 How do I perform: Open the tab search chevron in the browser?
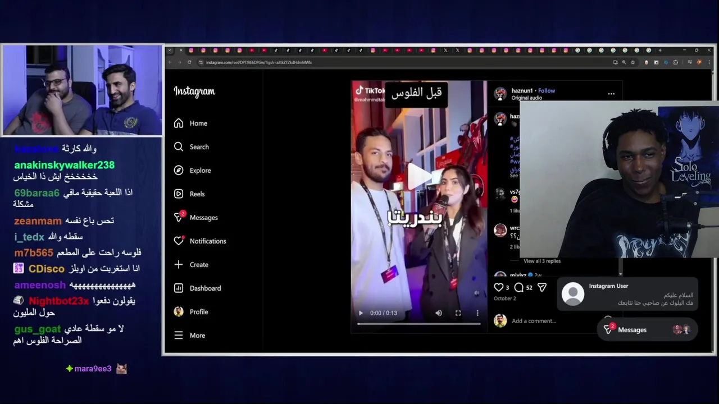tap(170, 50)
